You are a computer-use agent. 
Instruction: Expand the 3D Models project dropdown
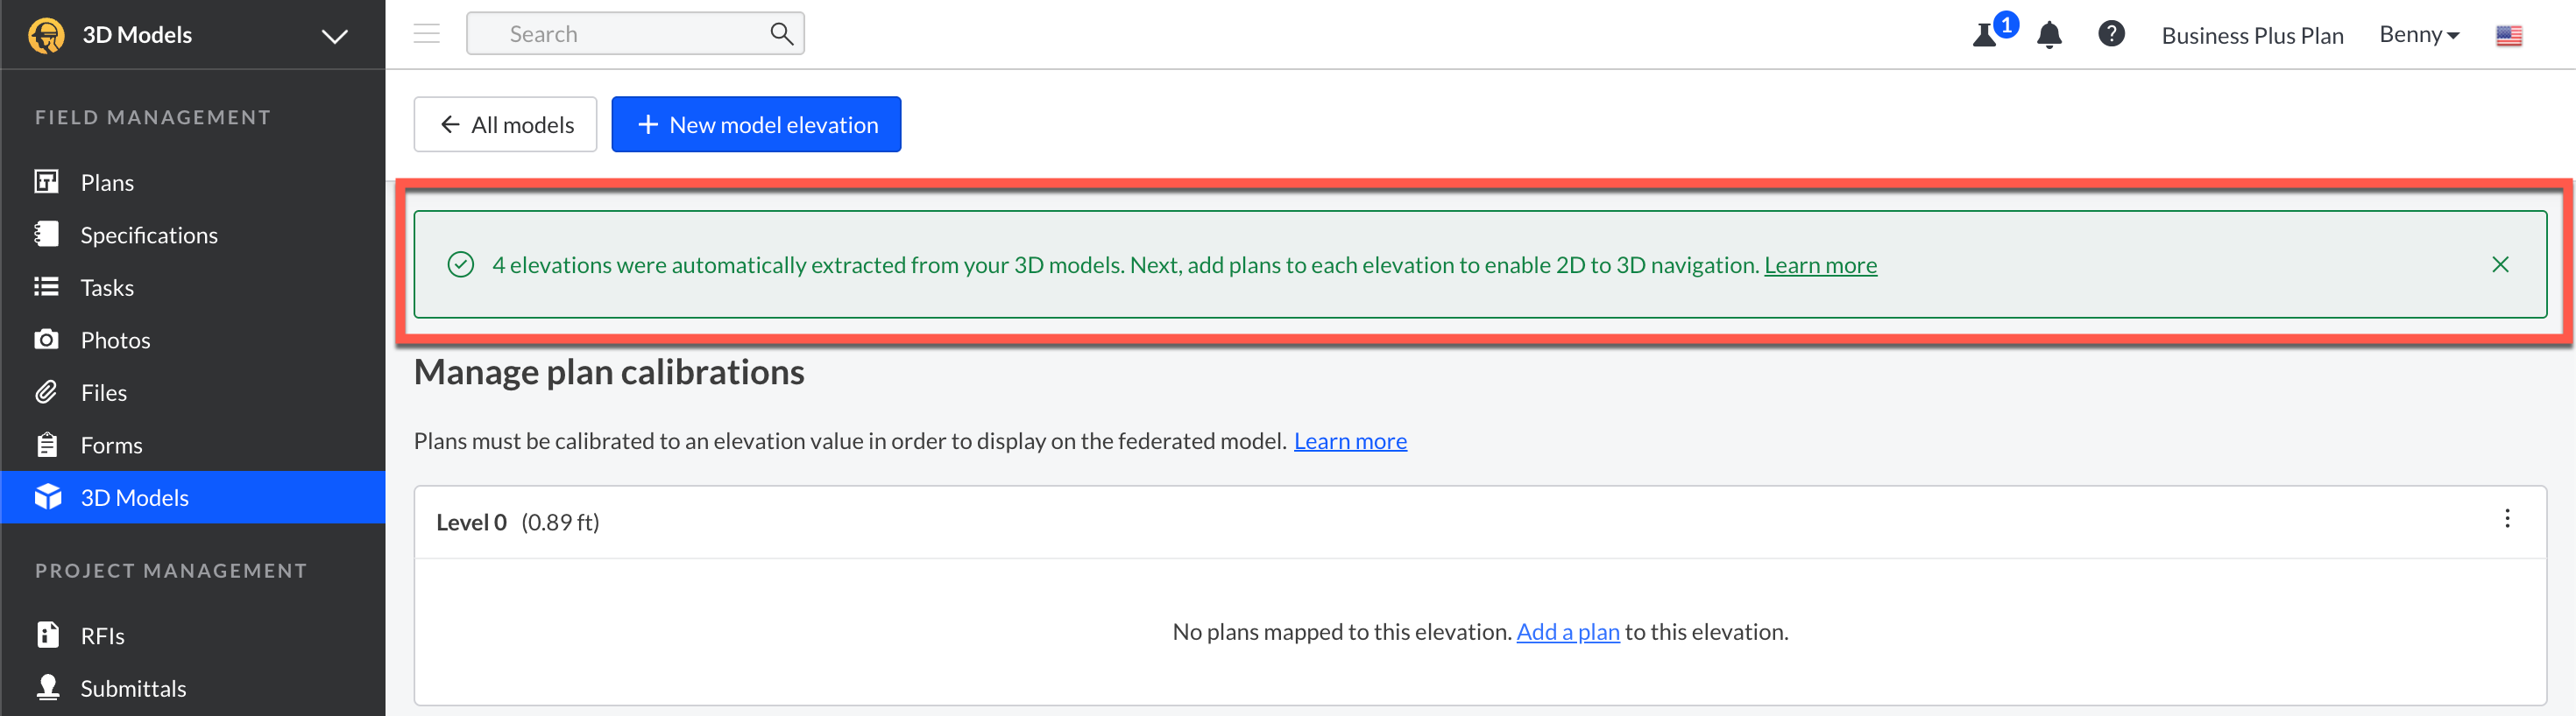tap(334, 36)
